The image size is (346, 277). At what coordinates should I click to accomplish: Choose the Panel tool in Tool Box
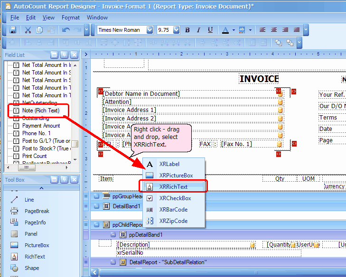(x=31, y=234)
